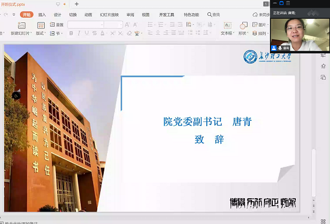Expand the font name combo box
This screenshot has height=224, width=330.
coord(102,25)
